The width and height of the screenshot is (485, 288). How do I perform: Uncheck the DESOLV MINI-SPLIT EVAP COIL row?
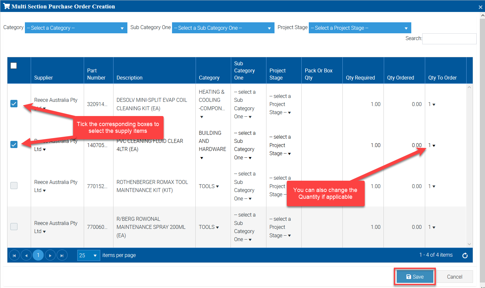tap(14, 104)
